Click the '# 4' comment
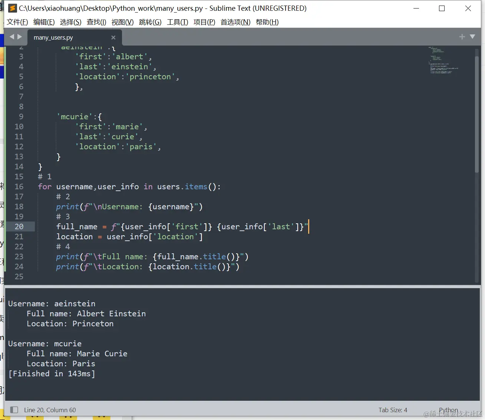This screenshot has height=420, width=485. tap(63, 247)
